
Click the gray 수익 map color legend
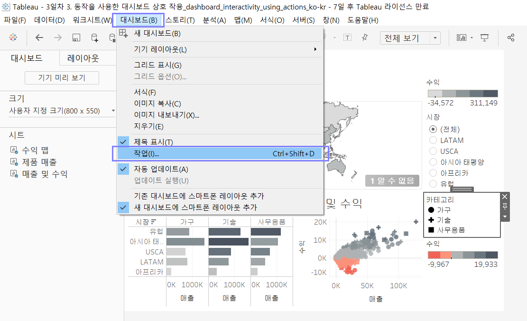[x=462, y=94]
